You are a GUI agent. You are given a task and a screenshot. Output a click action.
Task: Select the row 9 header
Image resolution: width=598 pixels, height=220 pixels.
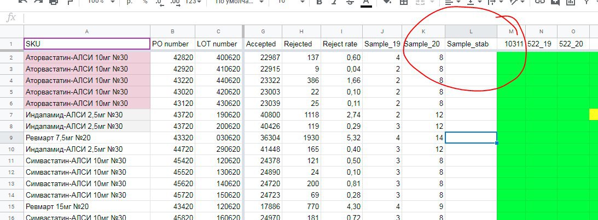point(11,138)
